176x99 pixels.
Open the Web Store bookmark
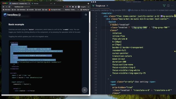click(x=7, y=10)
